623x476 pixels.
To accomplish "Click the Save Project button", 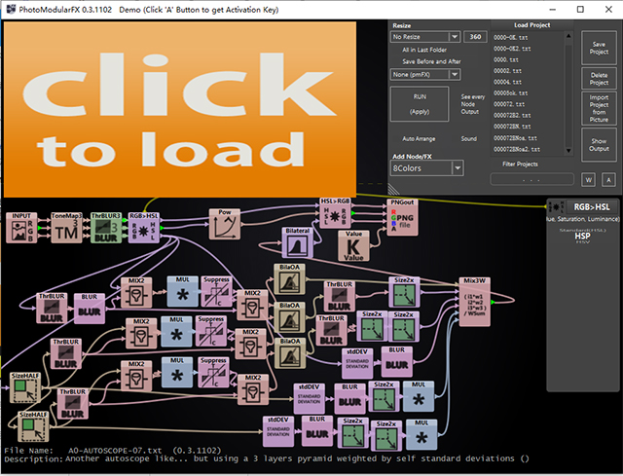I will coord(599,48).
